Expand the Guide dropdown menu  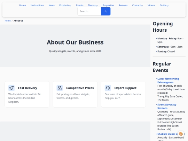[164, 5]
